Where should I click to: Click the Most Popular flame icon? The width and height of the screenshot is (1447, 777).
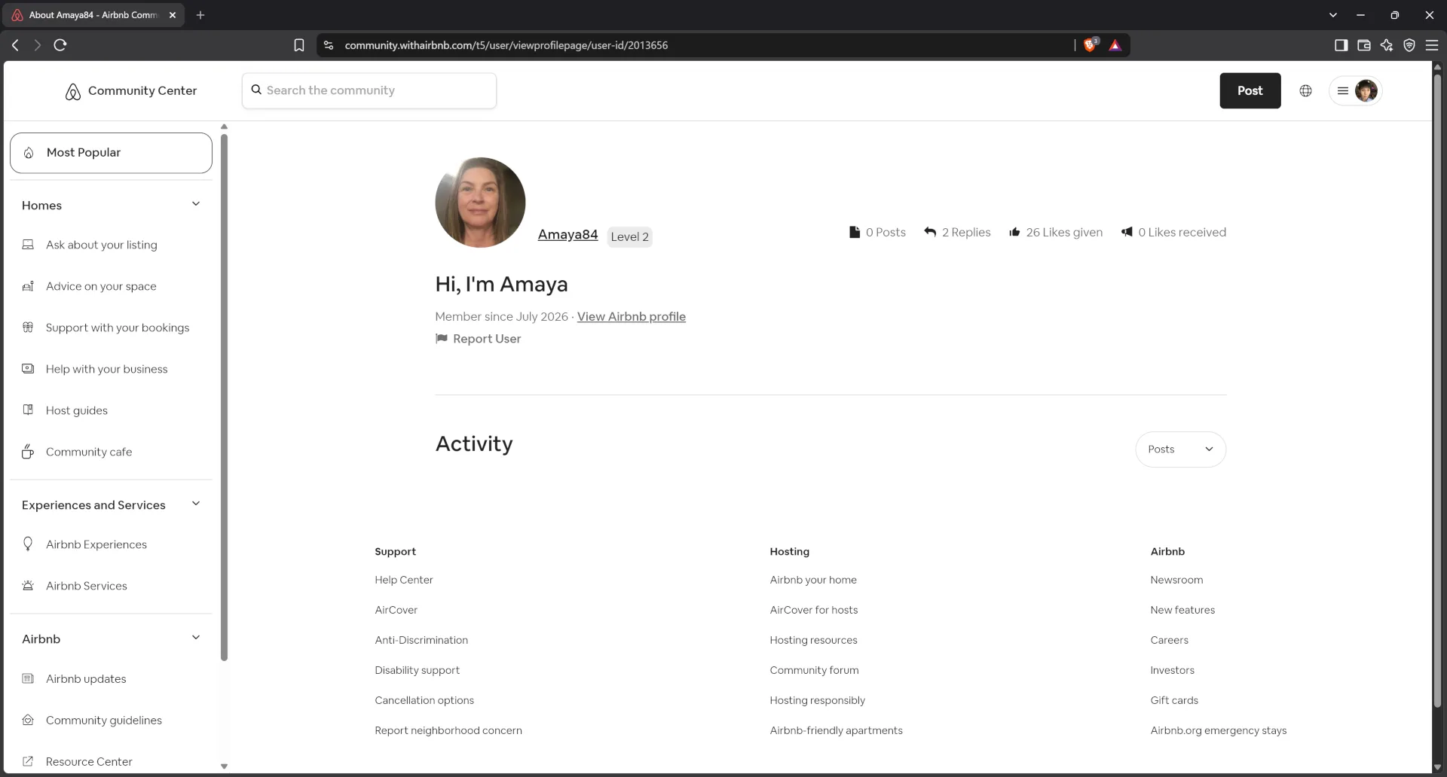pyautogui.click(x=29, y=153)
